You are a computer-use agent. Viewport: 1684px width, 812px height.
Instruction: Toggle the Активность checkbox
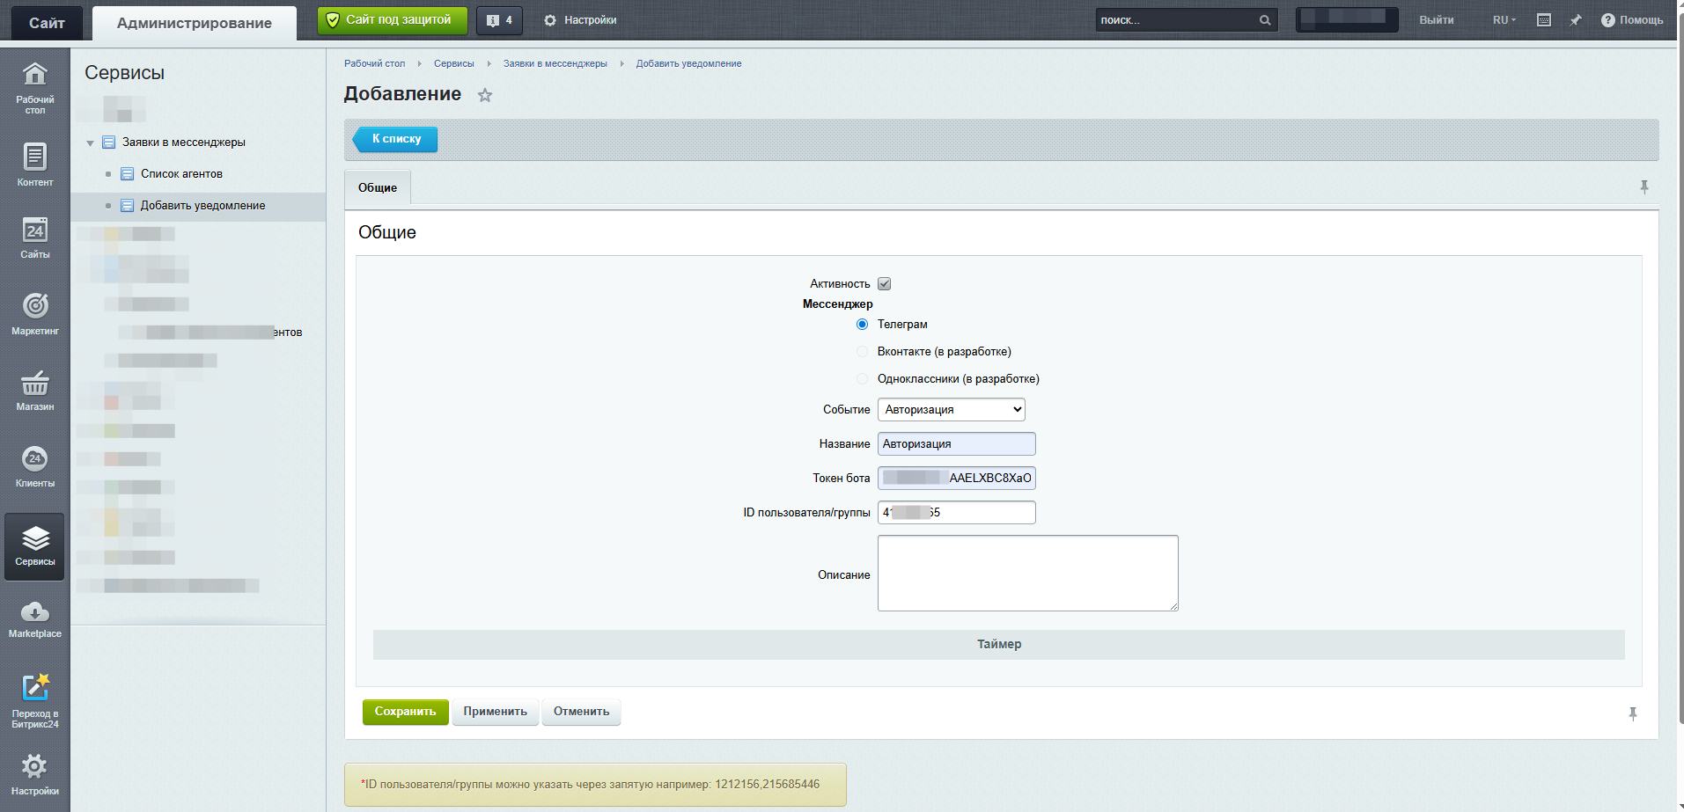(x=885, y=284)
